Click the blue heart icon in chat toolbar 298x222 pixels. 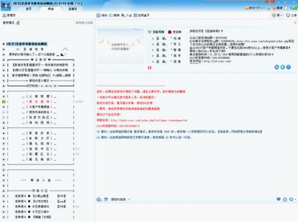pyautogui.click(x=278, y=199)
